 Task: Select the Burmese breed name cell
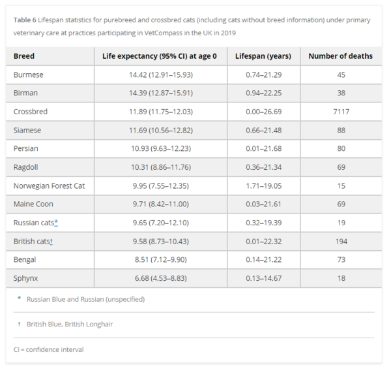click(x=29, y=74)
